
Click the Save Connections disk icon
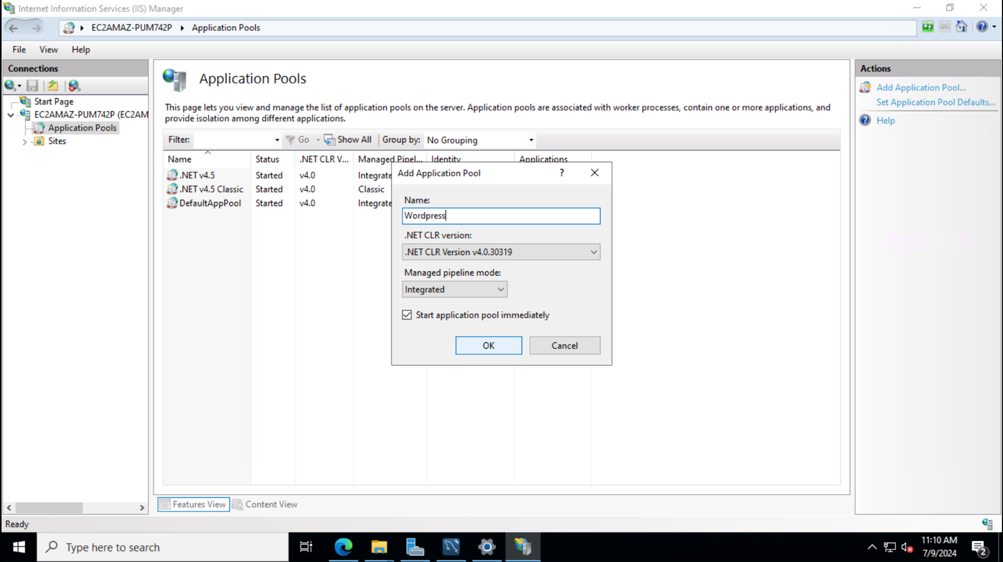pos(33,85)
